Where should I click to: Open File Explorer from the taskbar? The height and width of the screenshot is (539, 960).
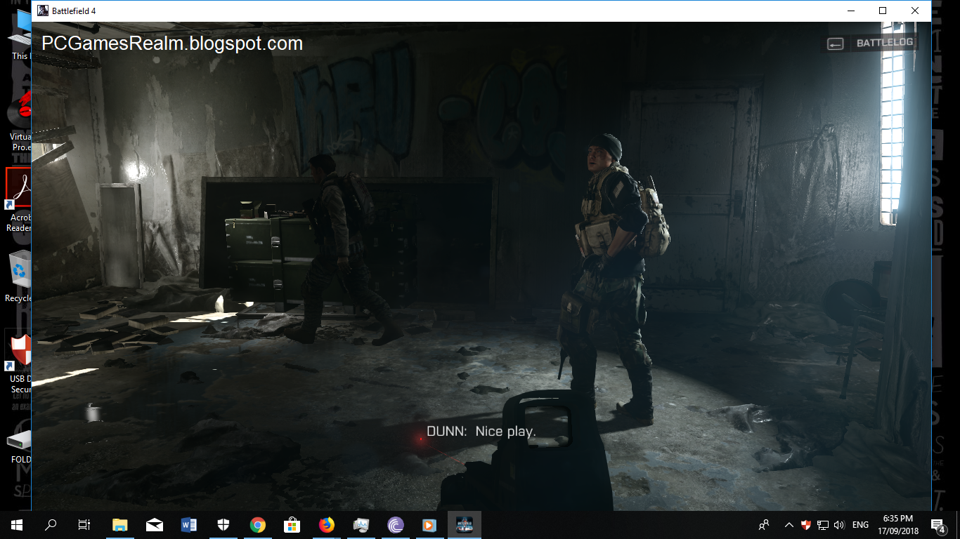click(120, 525)
